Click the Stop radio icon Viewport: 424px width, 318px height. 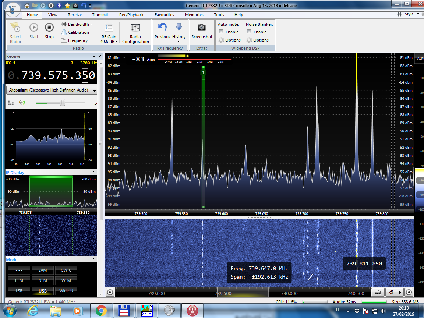pyautogui.click(x=49, y=28)
